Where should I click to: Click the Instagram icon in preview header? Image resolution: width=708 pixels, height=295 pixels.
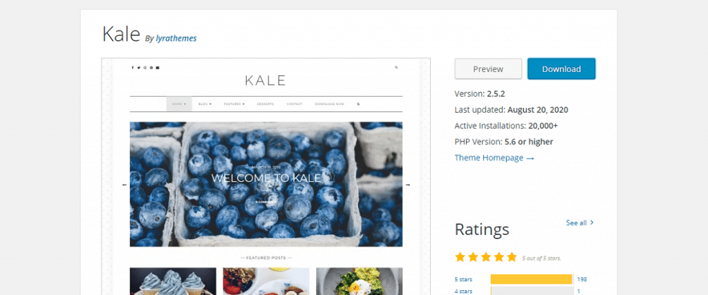click(145, 68)
